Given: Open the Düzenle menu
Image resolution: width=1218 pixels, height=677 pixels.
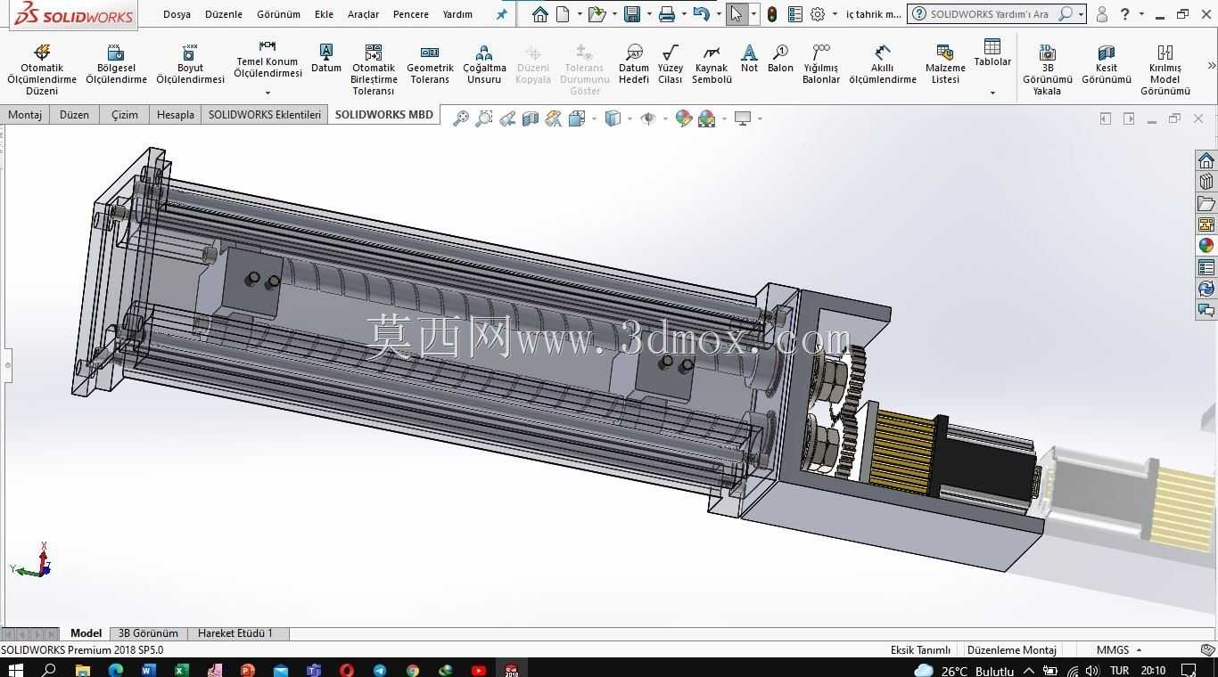Looking at the screenshot, I should coord(224,14).
